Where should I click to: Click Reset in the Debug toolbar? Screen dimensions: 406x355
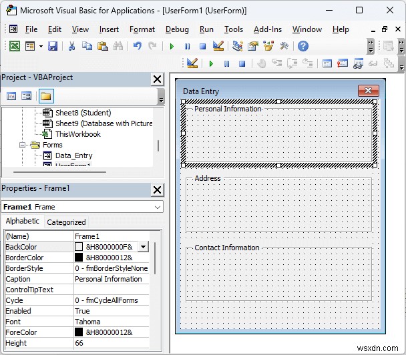point(242,63)
